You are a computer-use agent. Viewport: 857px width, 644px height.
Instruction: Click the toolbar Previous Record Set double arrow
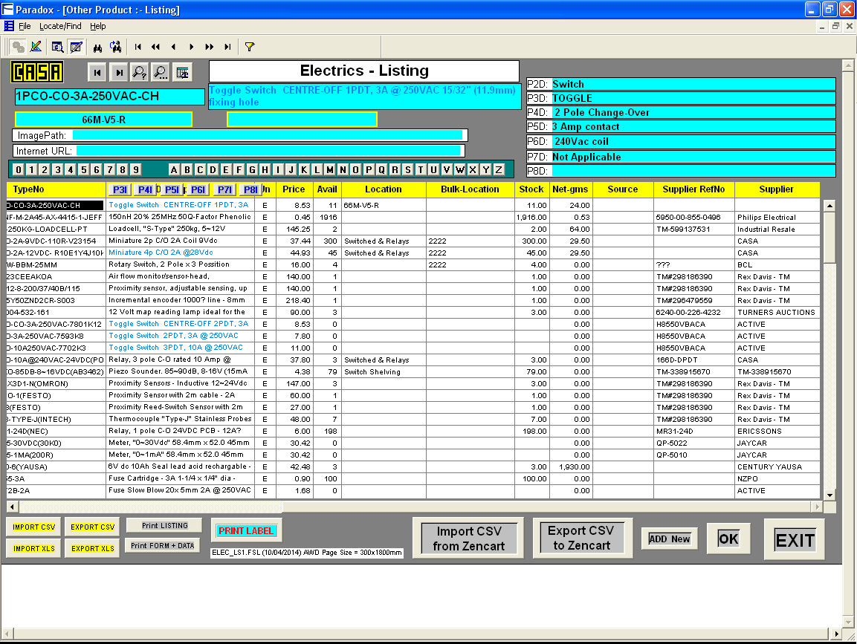click(156, 47)
